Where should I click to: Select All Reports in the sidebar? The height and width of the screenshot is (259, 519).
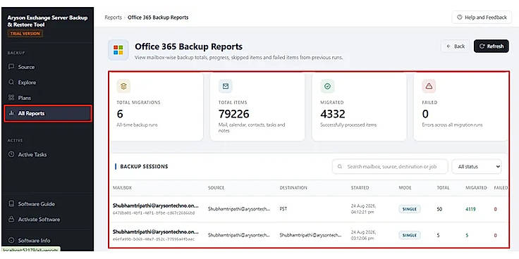(48, 113)
